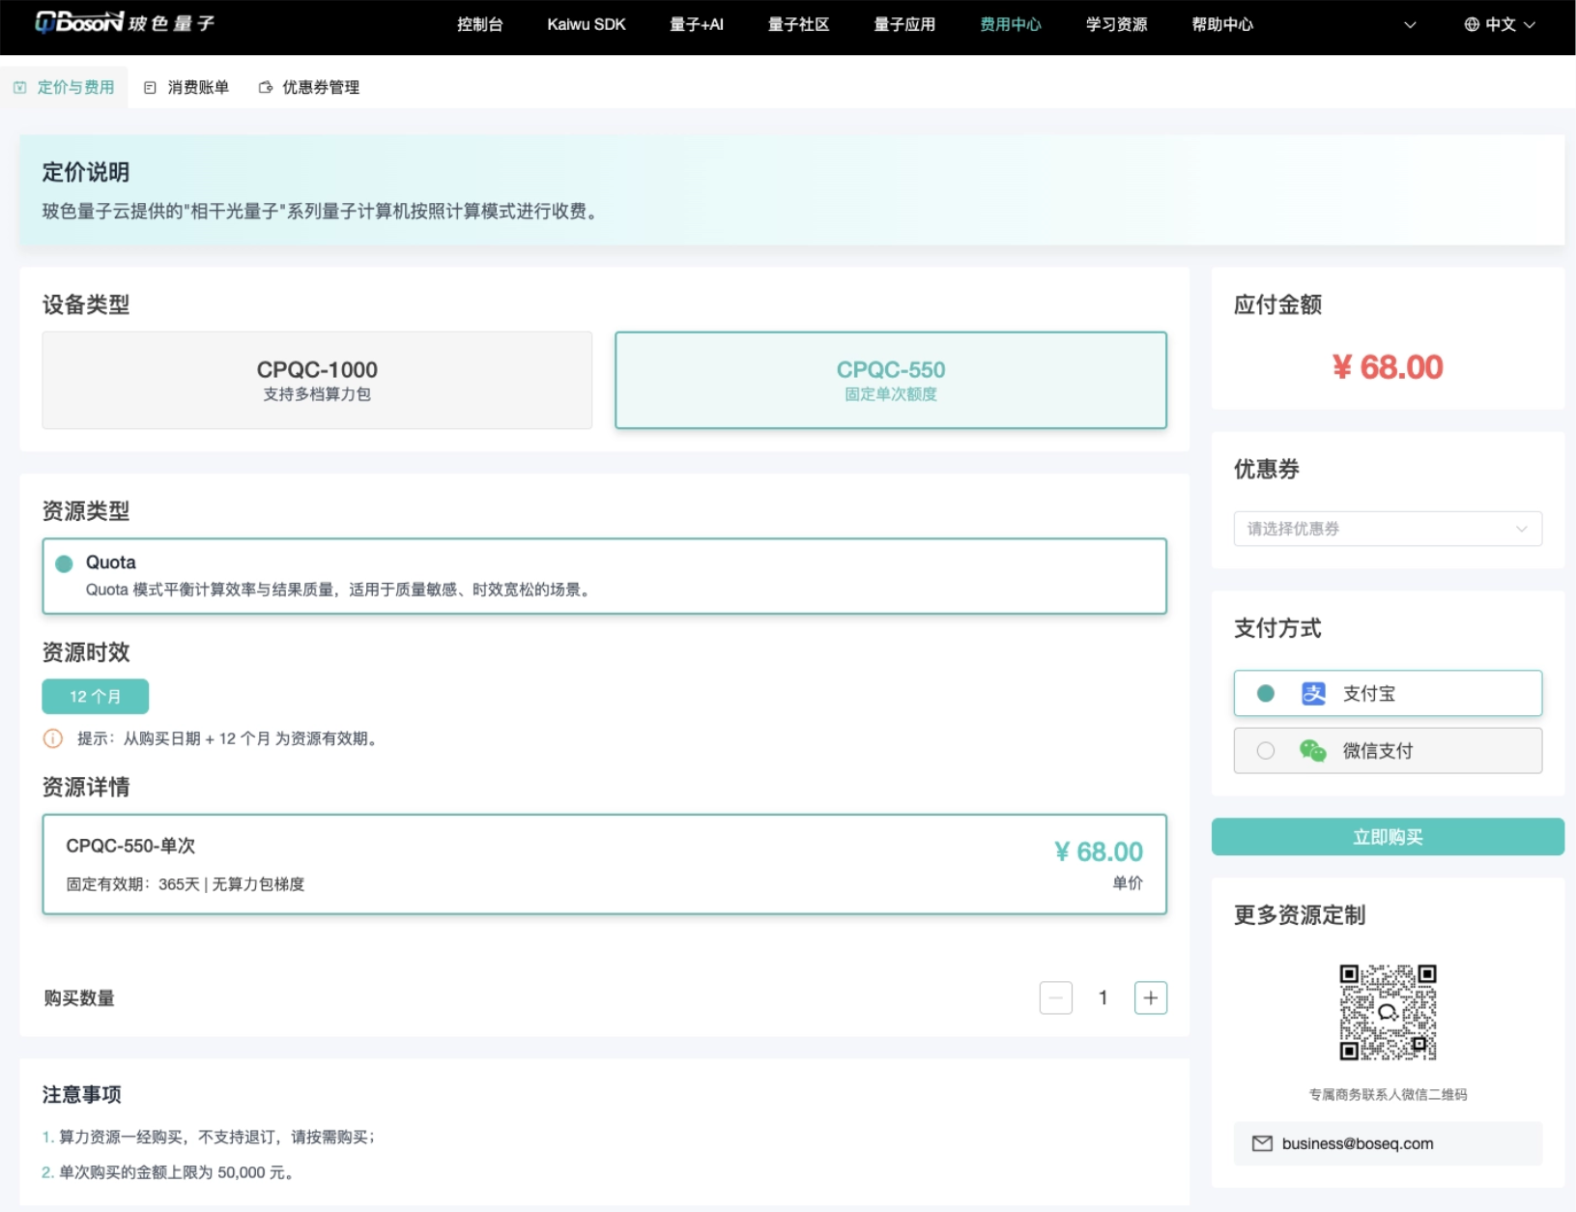Click the Alipay logo icon
1576x1212 pixels.
pos(1313,693)
